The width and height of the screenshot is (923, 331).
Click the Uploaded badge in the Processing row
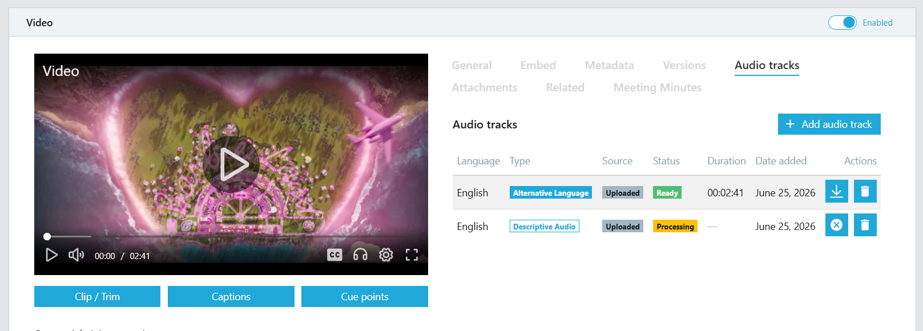coord(623,227)
